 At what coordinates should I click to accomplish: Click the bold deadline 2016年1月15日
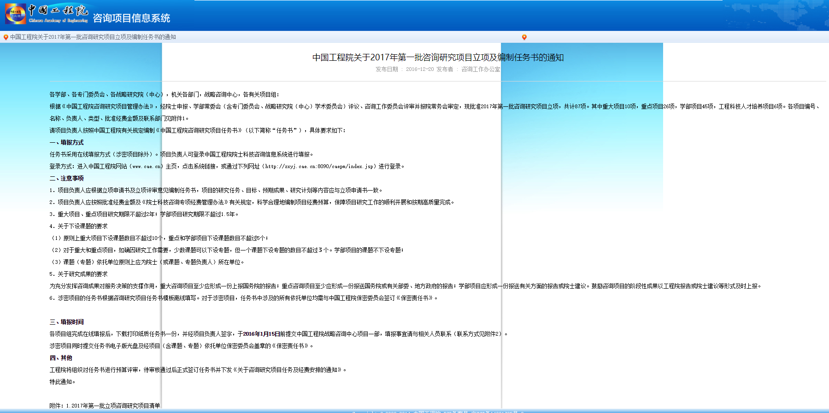(261, 334)
